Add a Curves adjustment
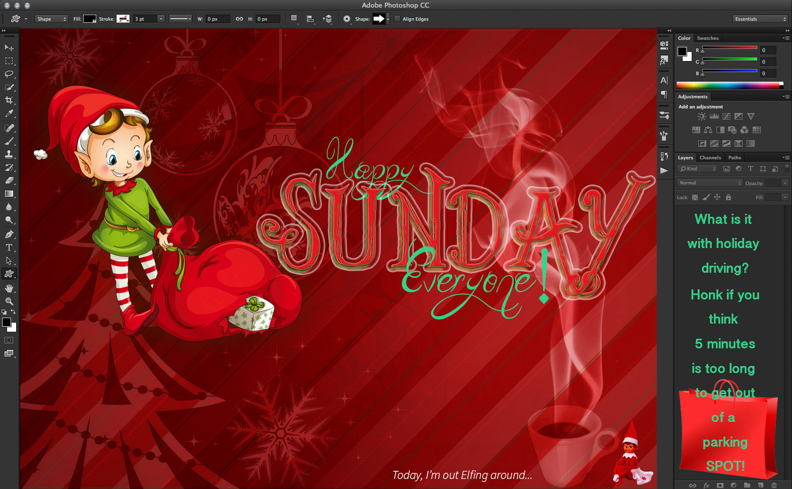The image size is (792, 489). (x=726, y=116)
